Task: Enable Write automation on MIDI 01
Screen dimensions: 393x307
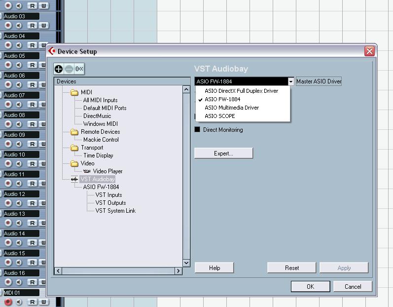Action: pos(43,302)
